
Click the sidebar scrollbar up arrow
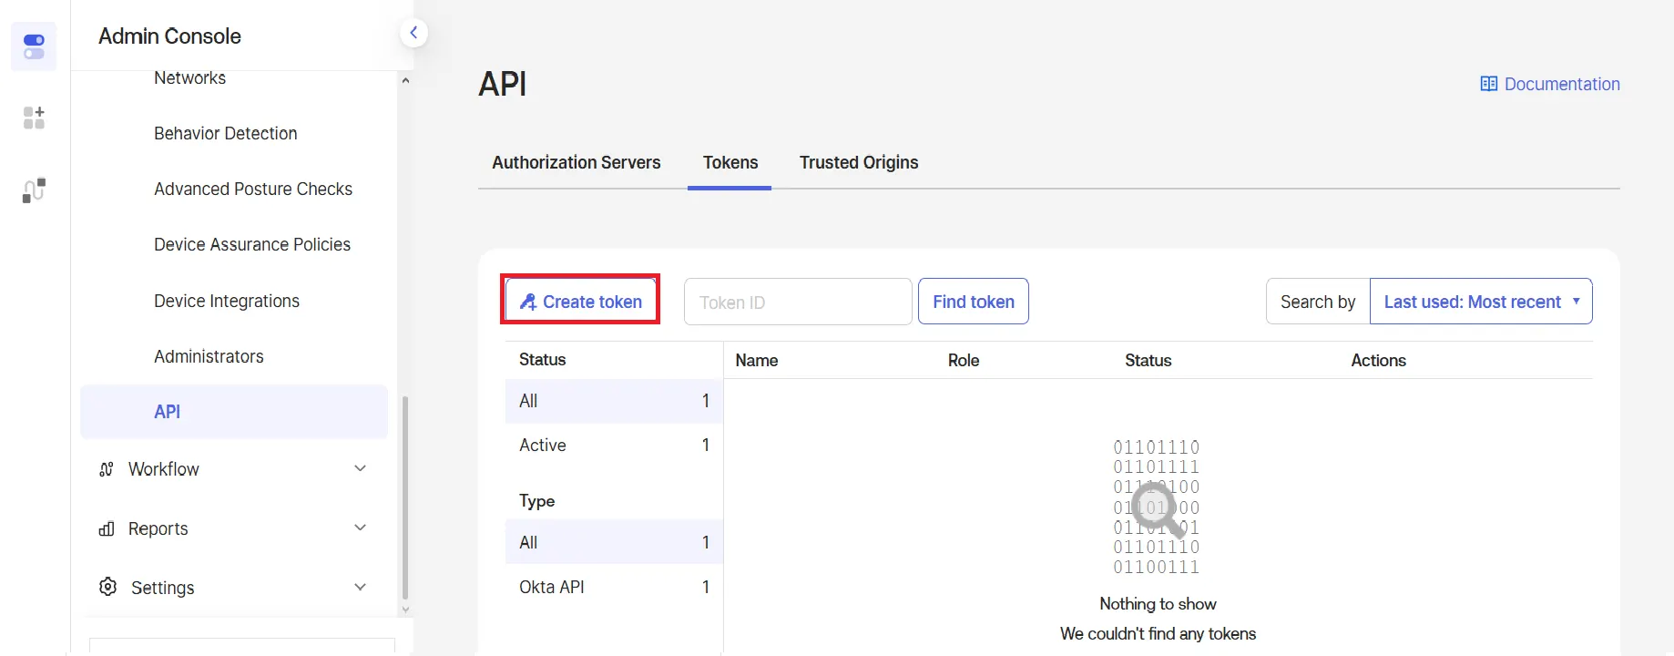(x=405, y=80)
